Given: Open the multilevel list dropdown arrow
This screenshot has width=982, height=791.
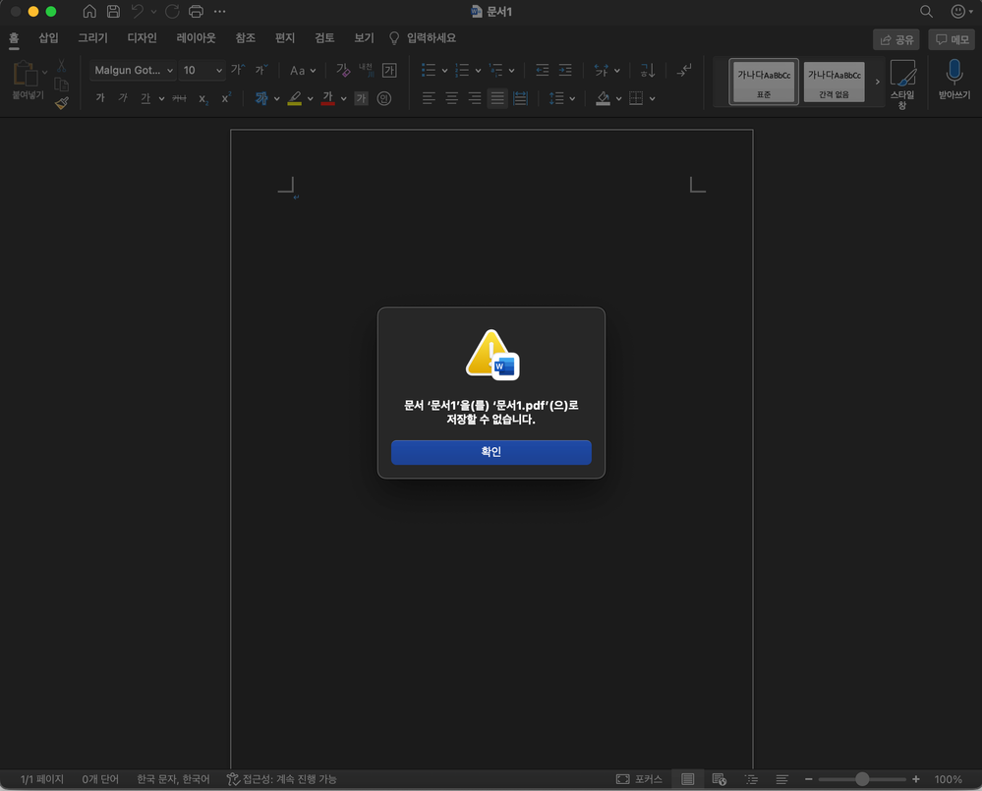Looking at the screenshot, I should tap(512, 71).
